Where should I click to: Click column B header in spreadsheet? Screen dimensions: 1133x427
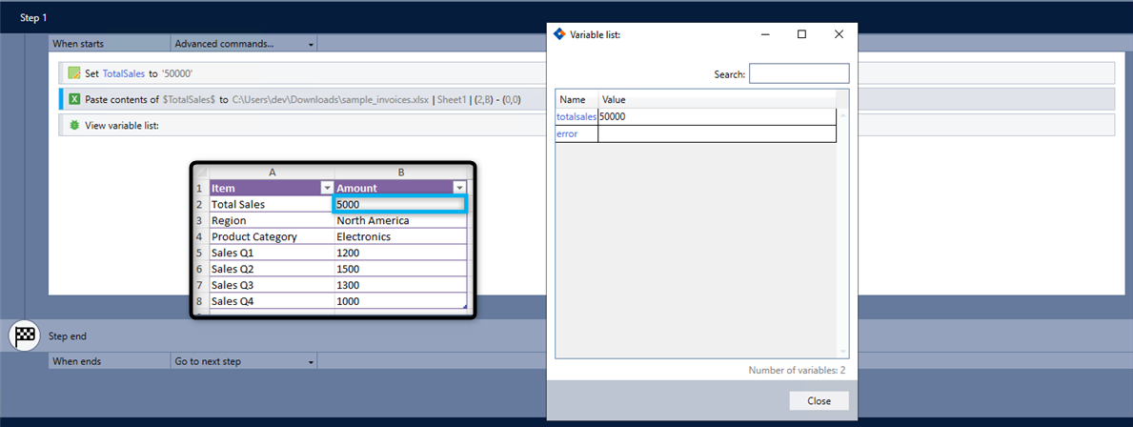coord(400,172)
